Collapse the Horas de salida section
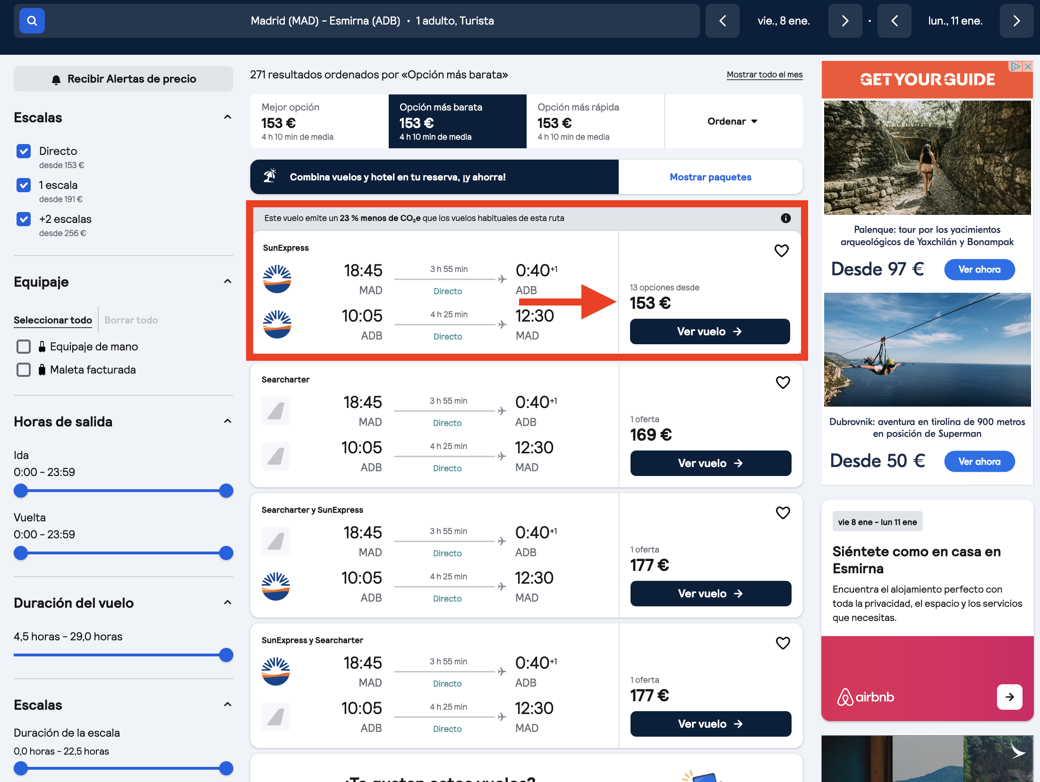The width and height of the screenshot is (1040, 782). [228, 421]
